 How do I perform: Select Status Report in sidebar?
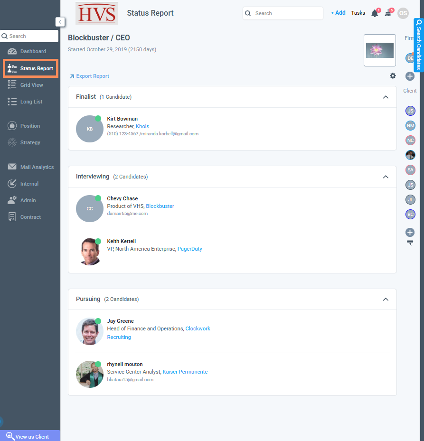(30, 68)
